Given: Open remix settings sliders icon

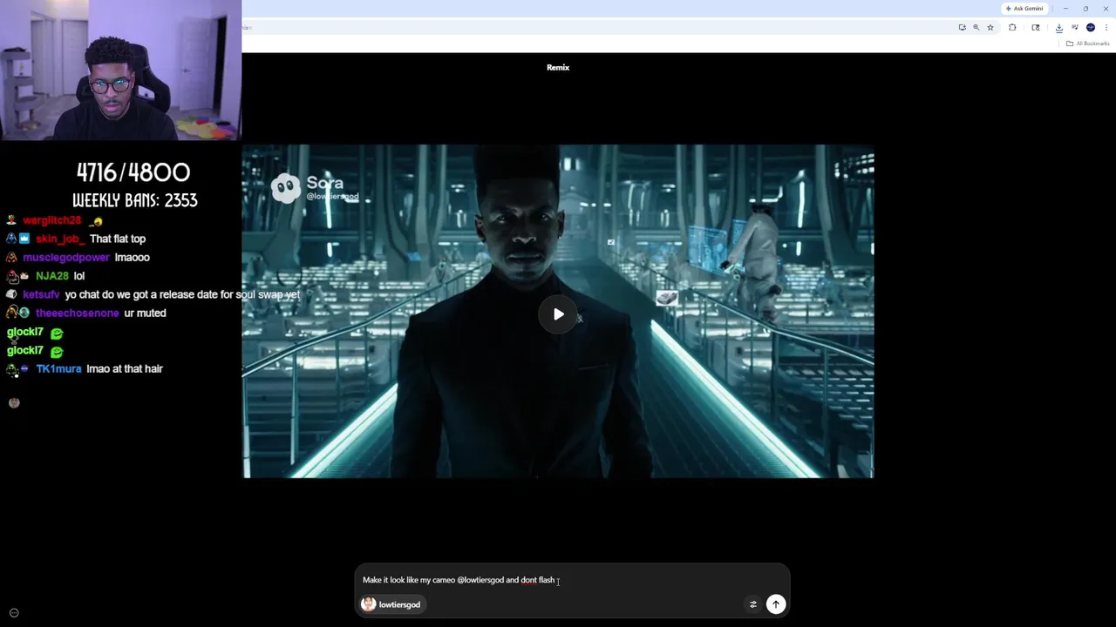Looking at the screenshot, I should (x=753, y=604).
